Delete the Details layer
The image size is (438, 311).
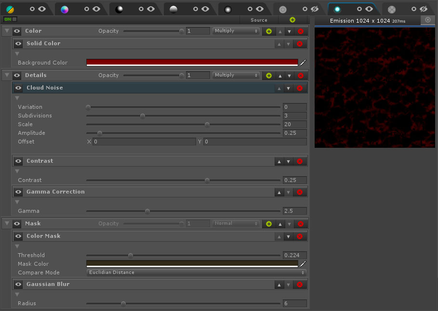(301, 76)
